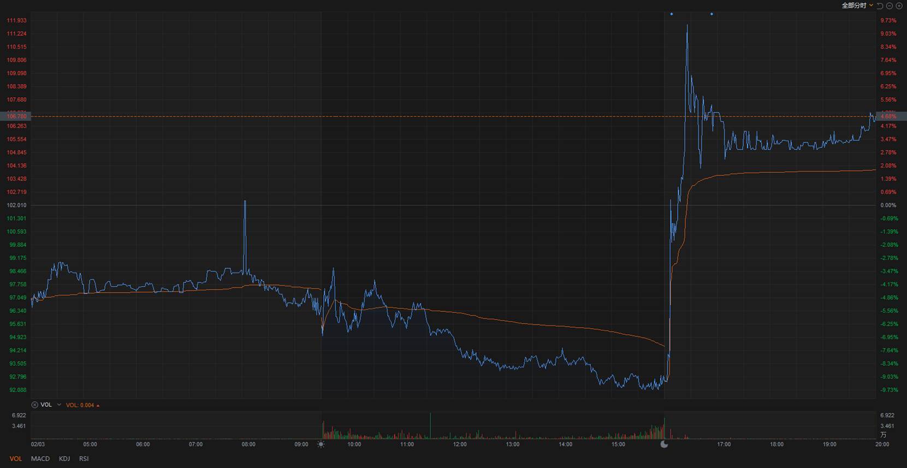Select the VOL tab at bottom
The image size is (907, 468).
click(16, 459)
